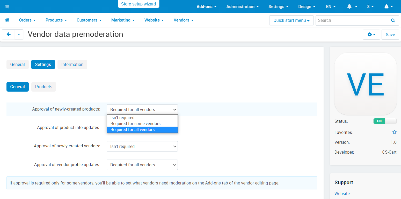The width and height of the screenshot is (401, 199).
Task: Open the Products navigation menu
Action: [x=56, y=20]
